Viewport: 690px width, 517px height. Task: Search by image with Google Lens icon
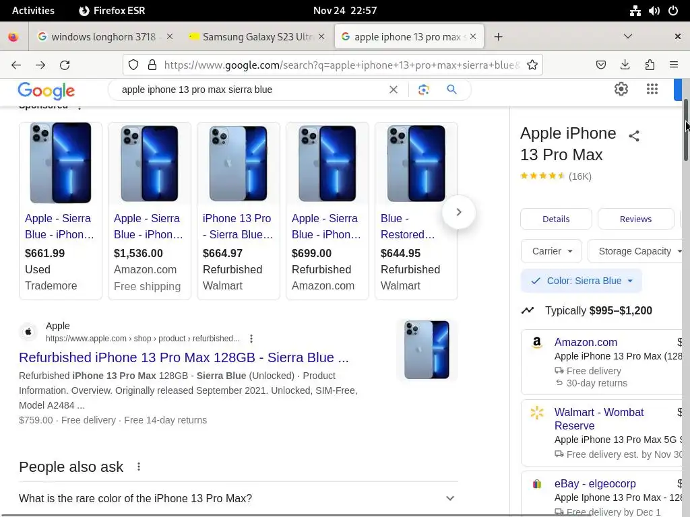423,90
